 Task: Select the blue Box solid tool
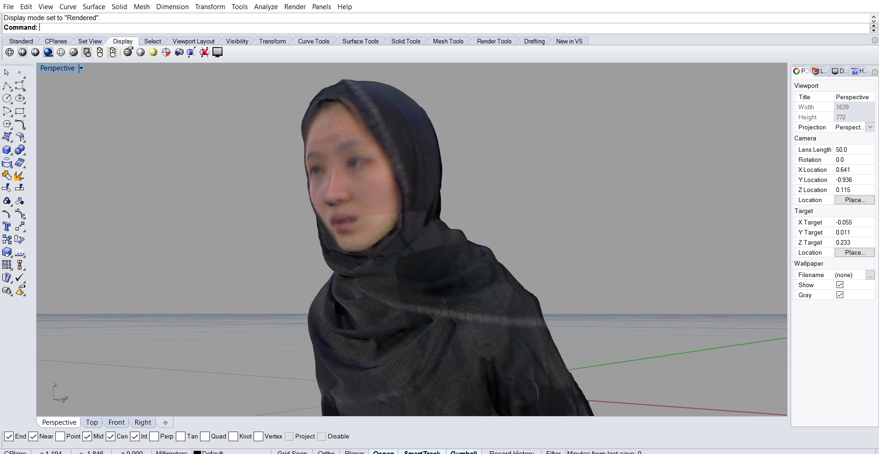[7, 150]
